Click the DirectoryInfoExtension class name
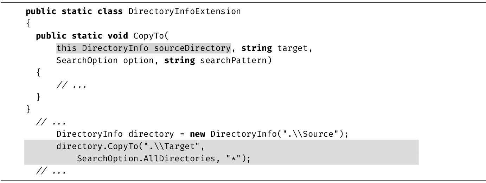Image resolution: width=486 pixels, height=183 pixels. pos(185,11)
